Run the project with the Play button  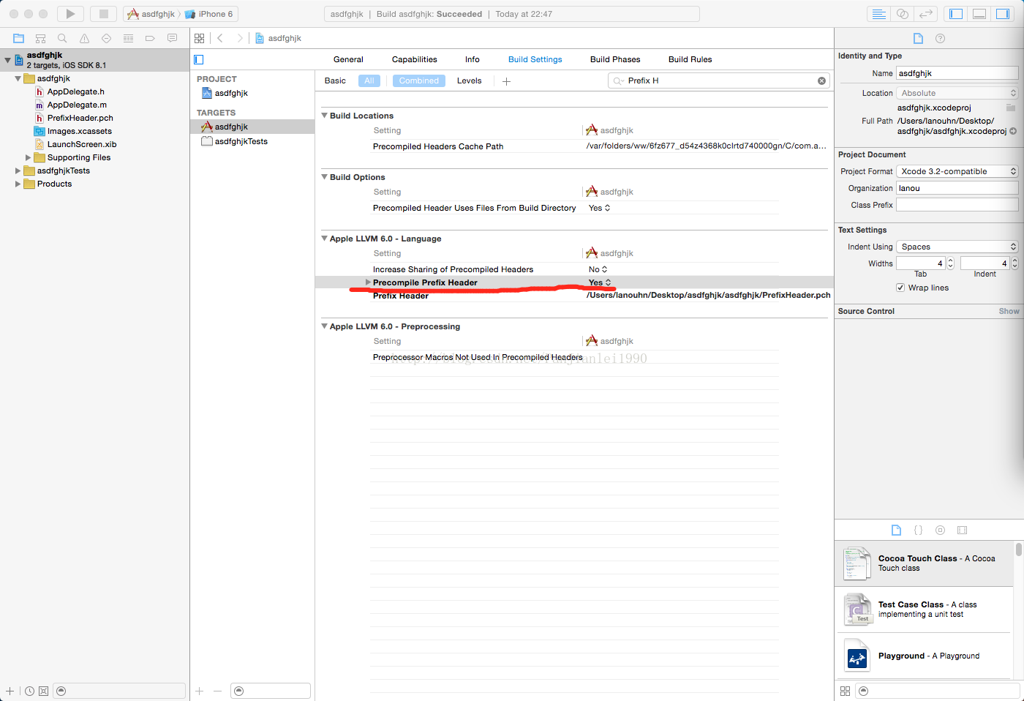[70, 14]
